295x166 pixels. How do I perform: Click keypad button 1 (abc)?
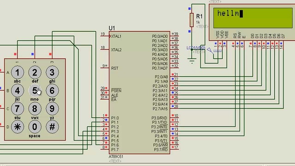pyautogui.click(x=18, y=72)
